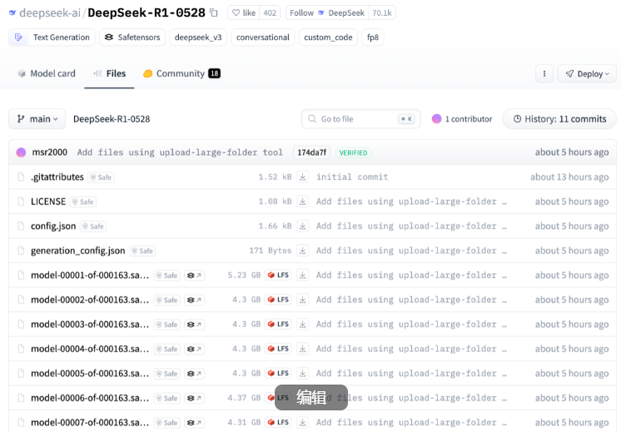The image size is (621, 432).
Task: Download the model-00001-of-000163 file
Action: (x=302, y=276)
